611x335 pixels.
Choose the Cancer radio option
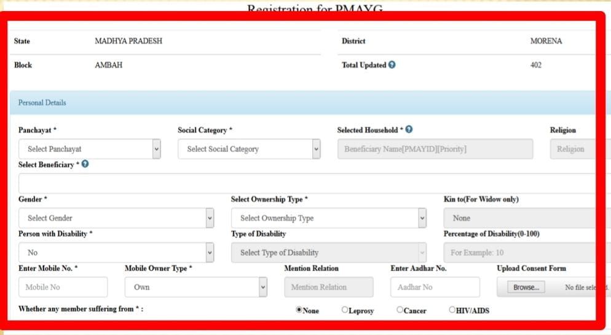pyautogui.click(x=400, y=310)
